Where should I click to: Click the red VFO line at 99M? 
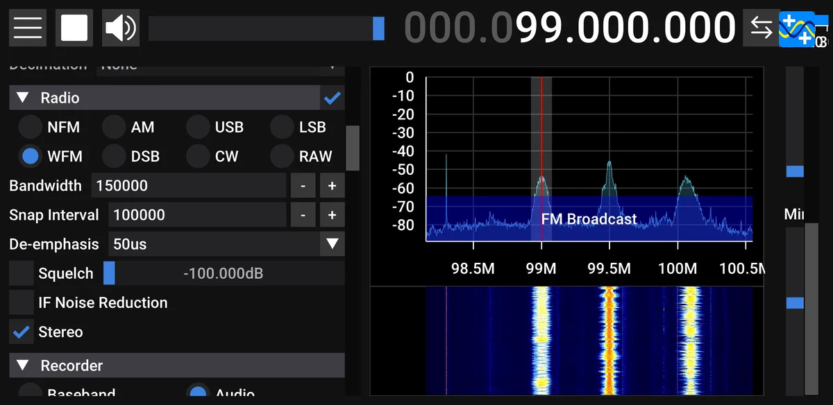click(541, 158)
